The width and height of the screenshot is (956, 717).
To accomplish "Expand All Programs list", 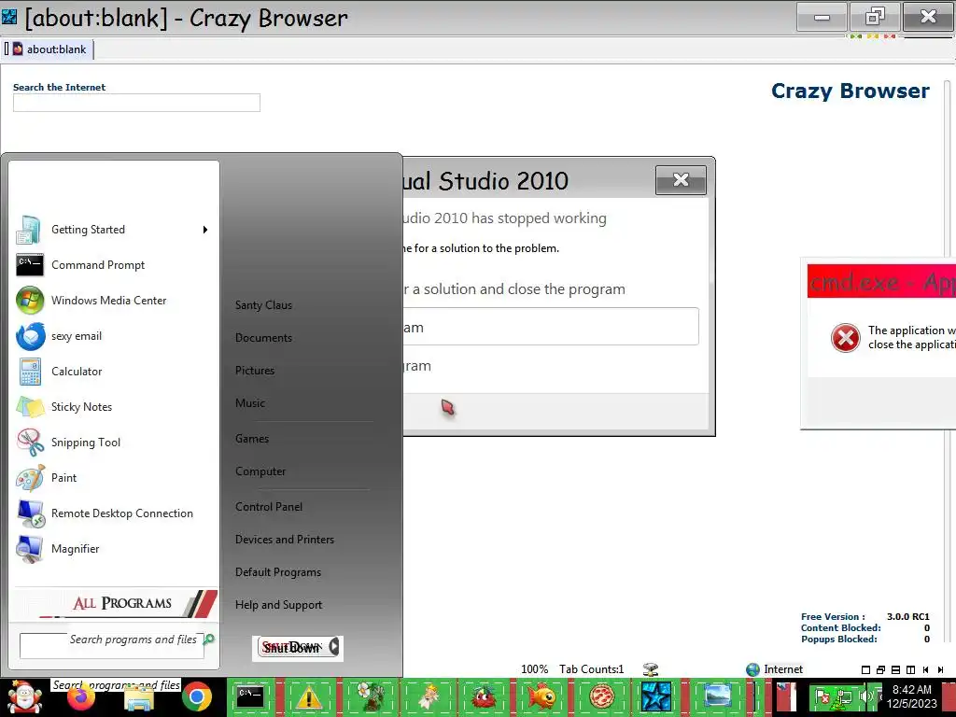I will click(116, 603).
